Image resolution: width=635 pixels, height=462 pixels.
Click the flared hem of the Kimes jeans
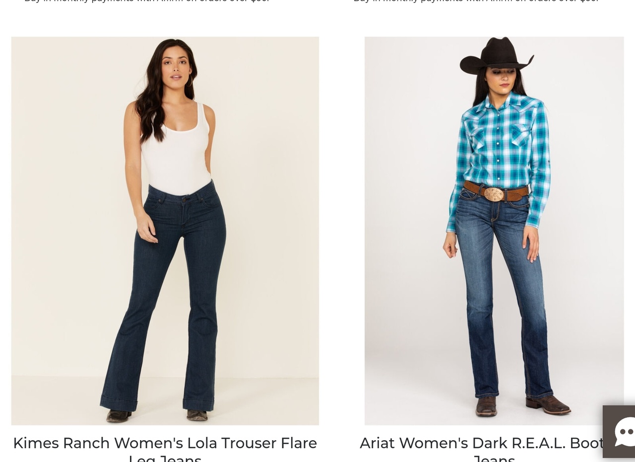tap(158, 397)
